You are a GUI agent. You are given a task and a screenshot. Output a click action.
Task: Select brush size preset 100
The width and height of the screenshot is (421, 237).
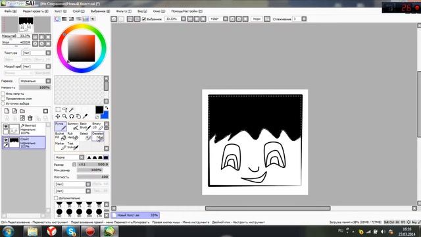pos(89,213)
